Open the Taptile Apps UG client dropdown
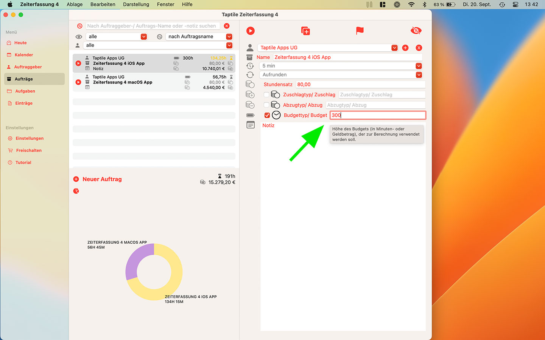 [x=394, y=48]
